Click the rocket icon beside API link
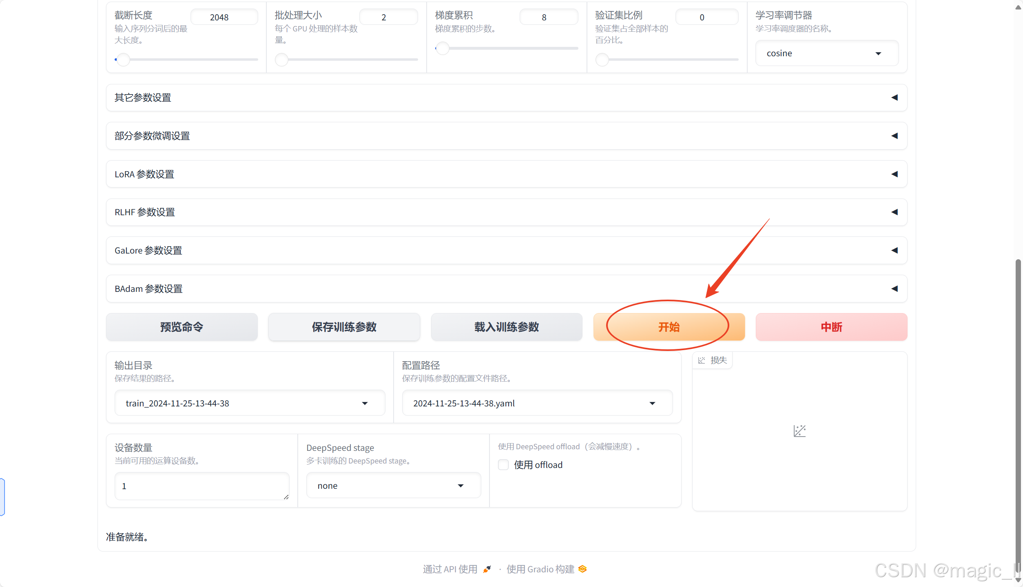Viewport: 1023px width, 587px height. click(487, 569)
